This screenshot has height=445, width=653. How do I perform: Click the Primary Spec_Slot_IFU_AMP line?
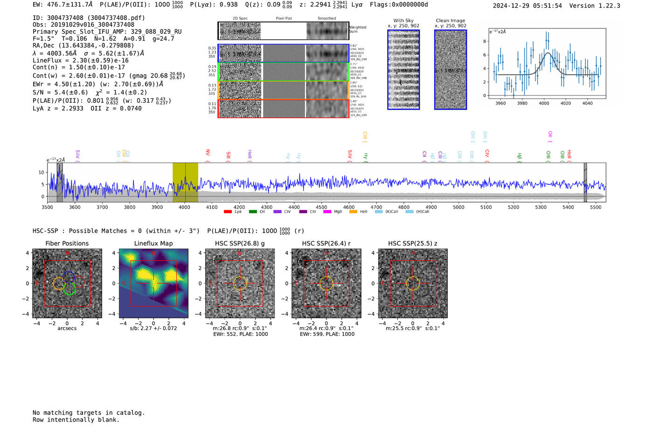[107, 32]
